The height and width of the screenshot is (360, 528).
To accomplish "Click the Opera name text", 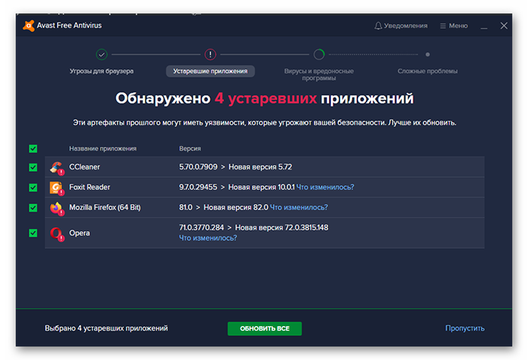I will click(x=79, y=233).
